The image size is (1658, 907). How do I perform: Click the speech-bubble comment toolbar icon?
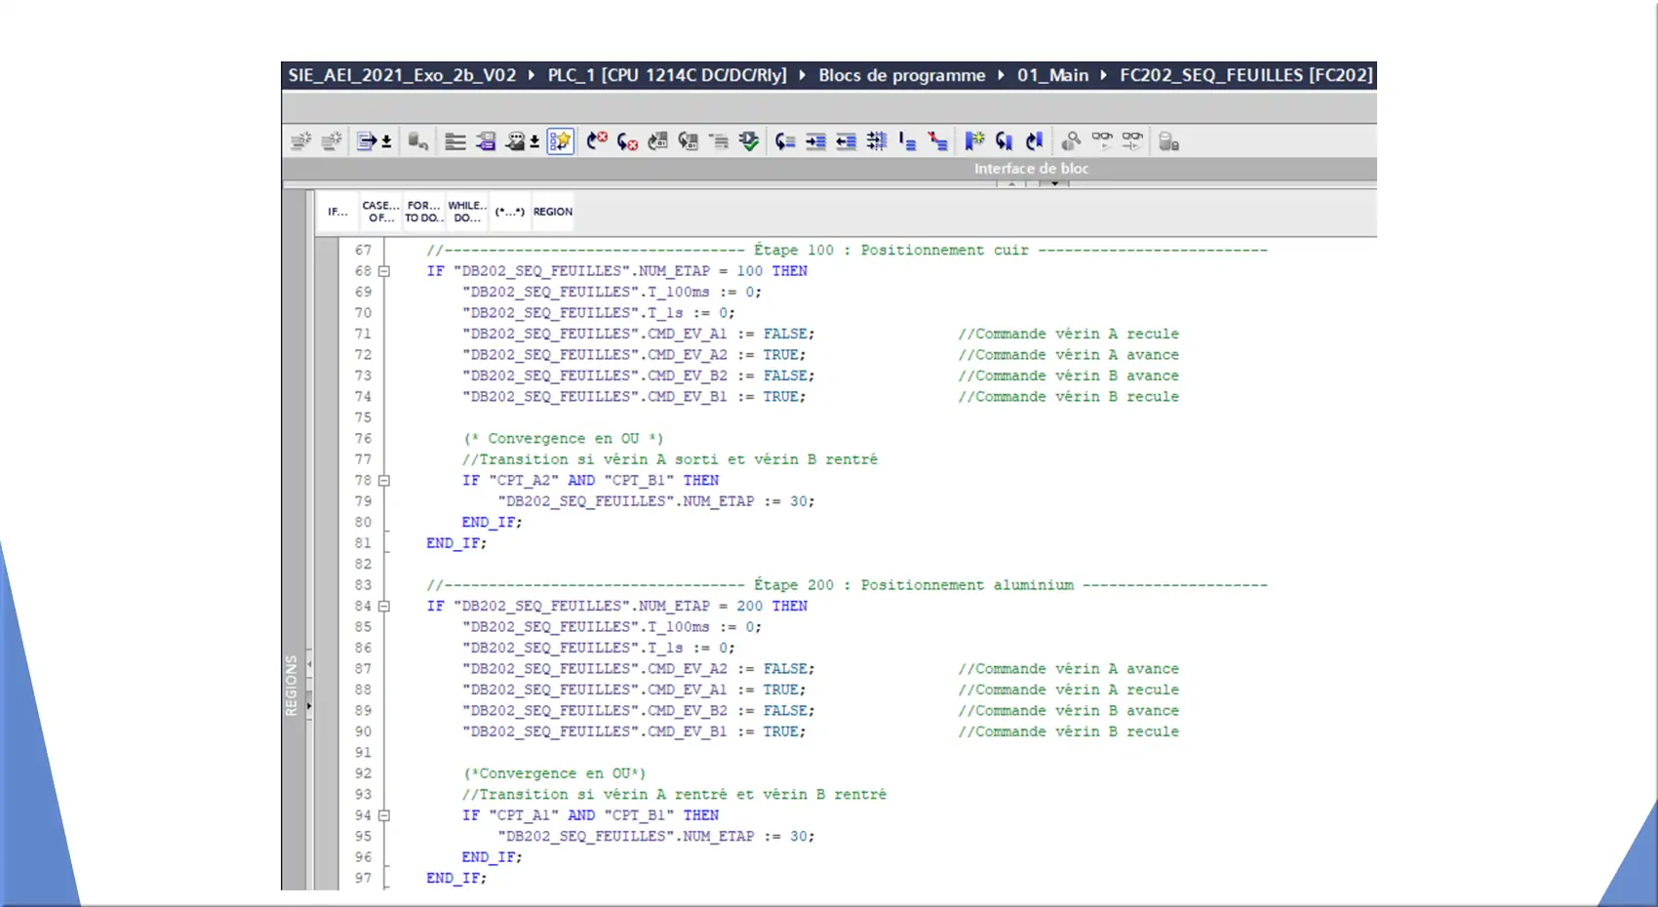(516, 141)
